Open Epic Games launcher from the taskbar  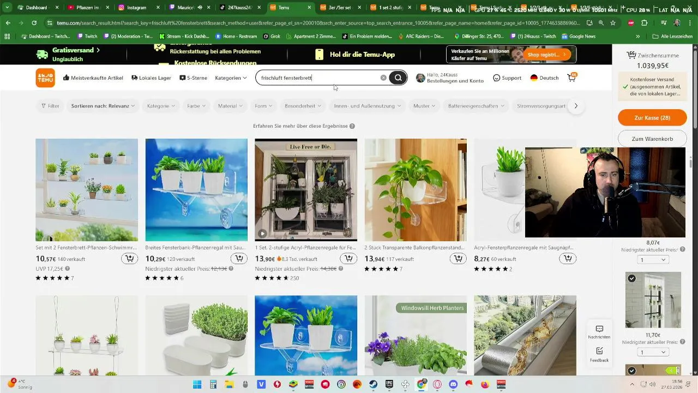coord(389,384)
